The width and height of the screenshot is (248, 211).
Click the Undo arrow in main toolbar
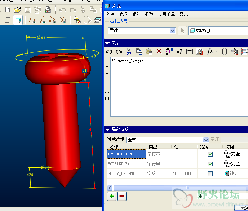(x=63, y=10)
